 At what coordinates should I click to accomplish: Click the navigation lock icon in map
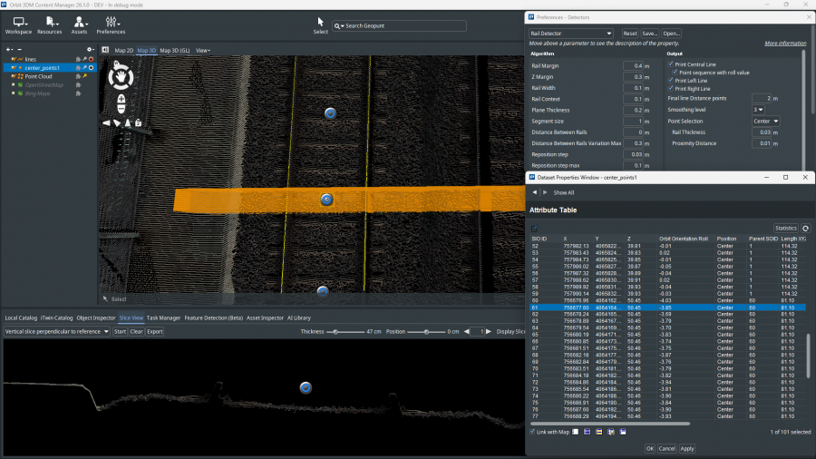pos(139,123)
